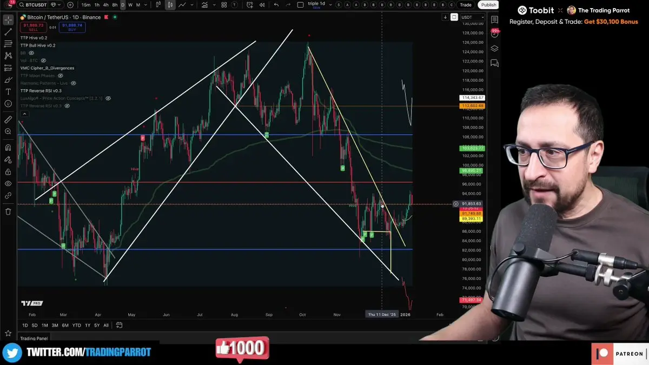Toggle visibility of BB indicator
The height and width of the screenshot is (365, 649).
(x=31, y=53)
